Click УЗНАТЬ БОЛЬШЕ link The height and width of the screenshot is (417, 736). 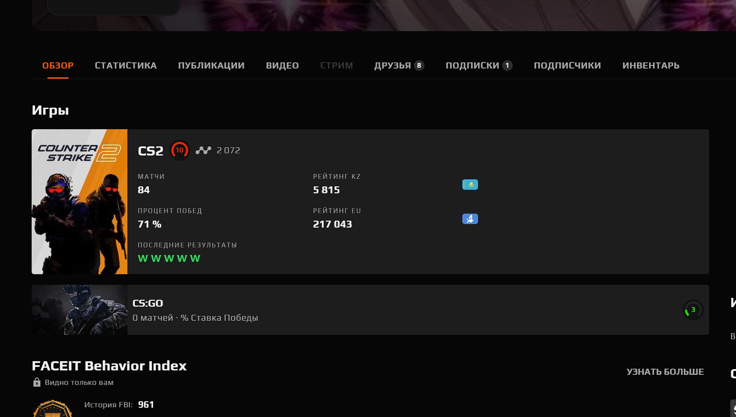(665, 372)
